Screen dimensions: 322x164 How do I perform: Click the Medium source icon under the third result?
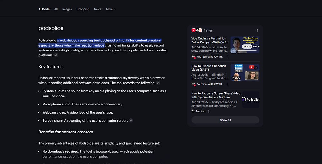(193, 111)
